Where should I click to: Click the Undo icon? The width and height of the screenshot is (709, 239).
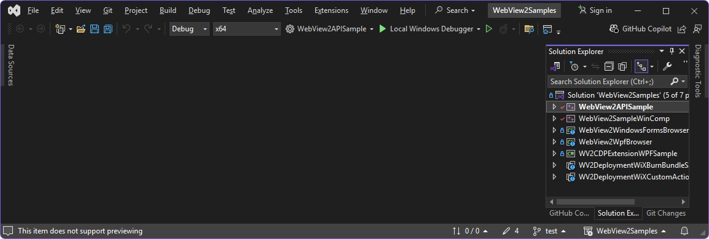click(x=127, y=29)
